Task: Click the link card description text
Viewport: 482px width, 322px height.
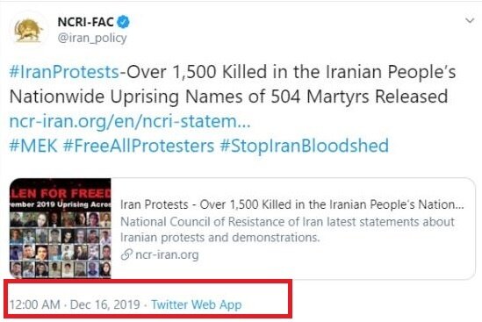Action: pyautogui.click(x=287, y=229)
